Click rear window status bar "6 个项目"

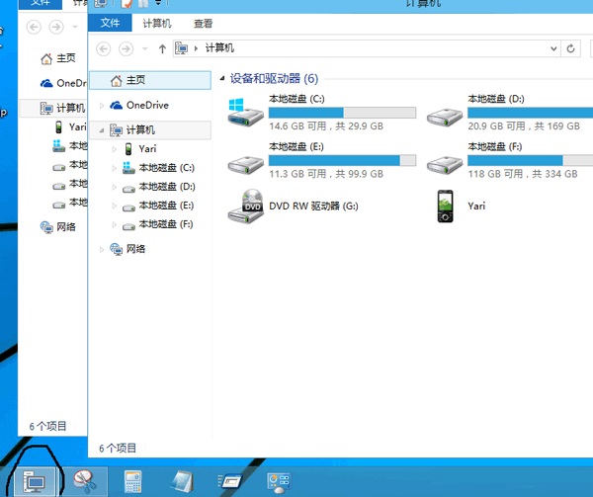(x=48, y=426)
